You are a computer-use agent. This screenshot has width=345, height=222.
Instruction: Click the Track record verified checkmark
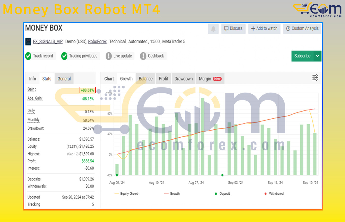(x=28, y=56)
